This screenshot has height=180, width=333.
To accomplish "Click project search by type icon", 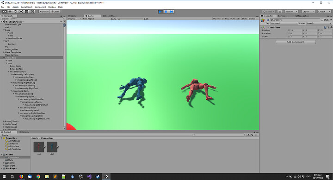I will point(248,135).
